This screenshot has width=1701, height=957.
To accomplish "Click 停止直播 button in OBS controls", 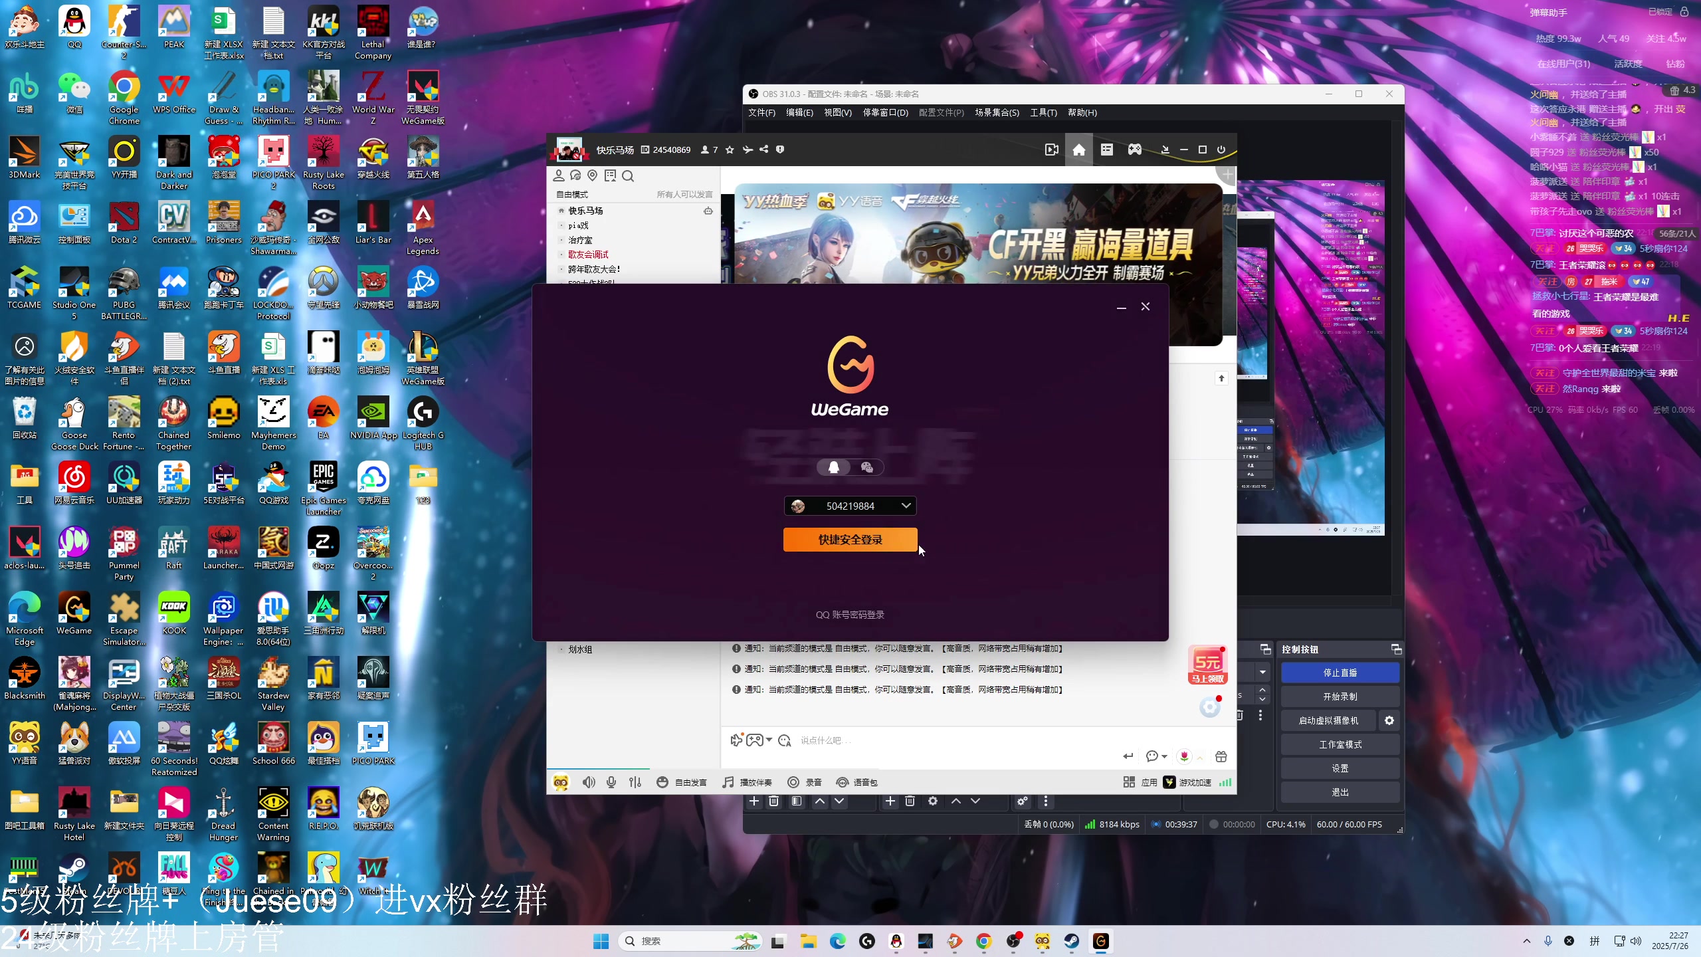I will (1340, 673).
